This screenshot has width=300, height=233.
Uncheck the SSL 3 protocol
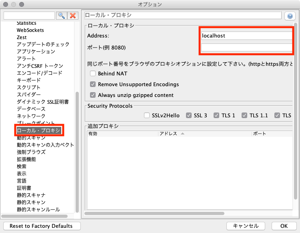tap(189, 115)
